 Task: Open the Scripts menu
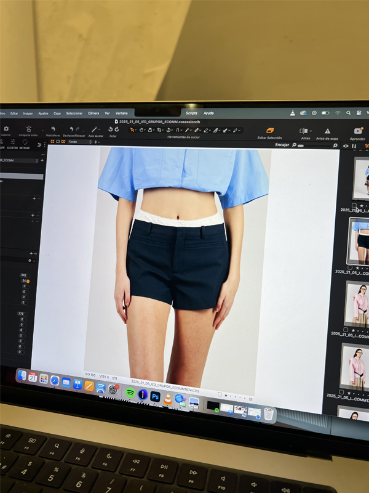(x=191, y=113)
